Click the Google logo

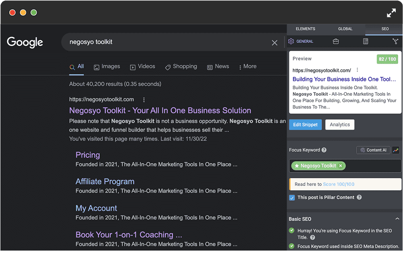25,42
